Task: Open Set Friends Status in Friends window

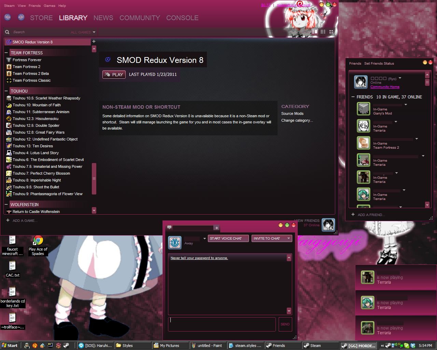Action: (379, 64)
